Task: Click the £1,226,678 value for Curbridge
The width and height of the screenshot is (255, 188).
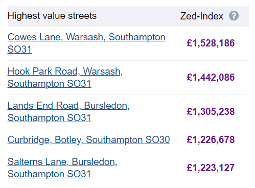Action: [211, 139]
